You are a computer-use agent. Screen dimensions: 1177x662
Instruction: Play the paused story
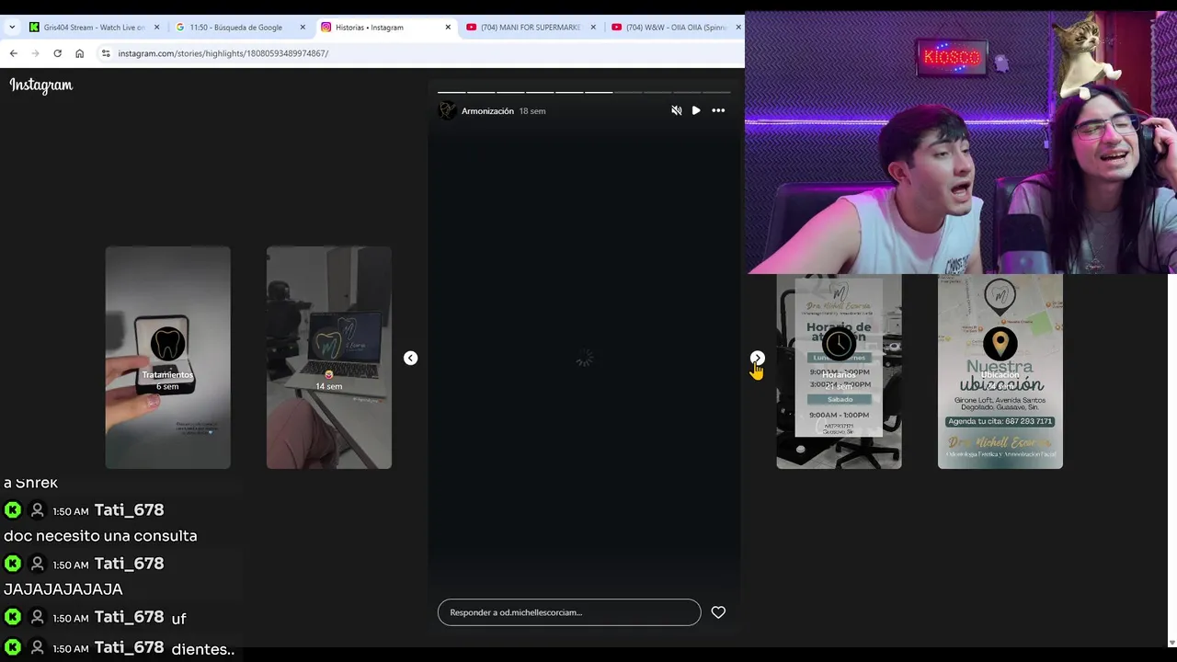[696, 110]
